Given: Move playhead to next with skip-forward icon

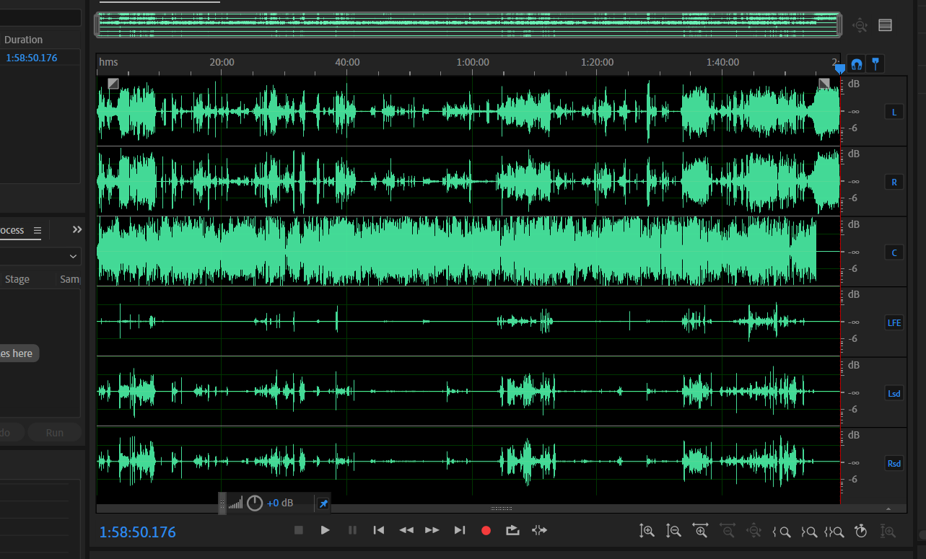Looking at the screenshot, I should pyautogui.click(x=460, y=530).
